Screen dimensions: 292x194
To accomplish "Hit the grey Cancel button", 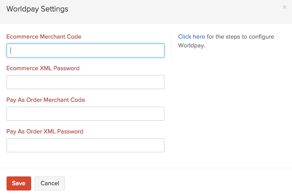I will tap(50, 183).
